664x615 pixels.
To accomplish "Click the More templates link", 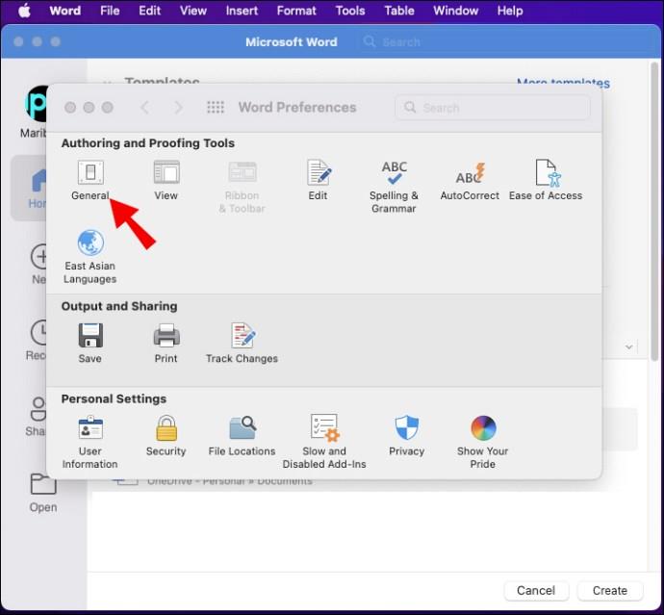I will (563, 83).
